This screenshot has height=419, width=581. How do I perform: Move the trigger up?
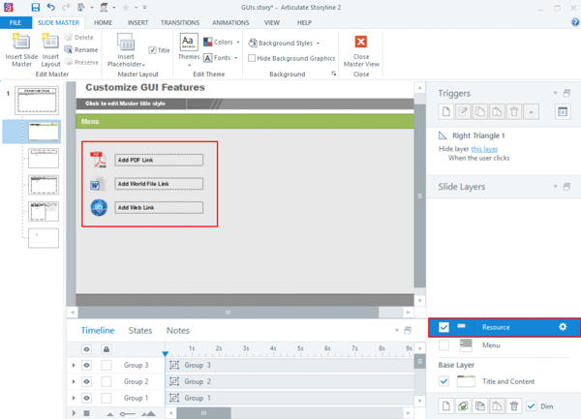[x=531, y=111]
